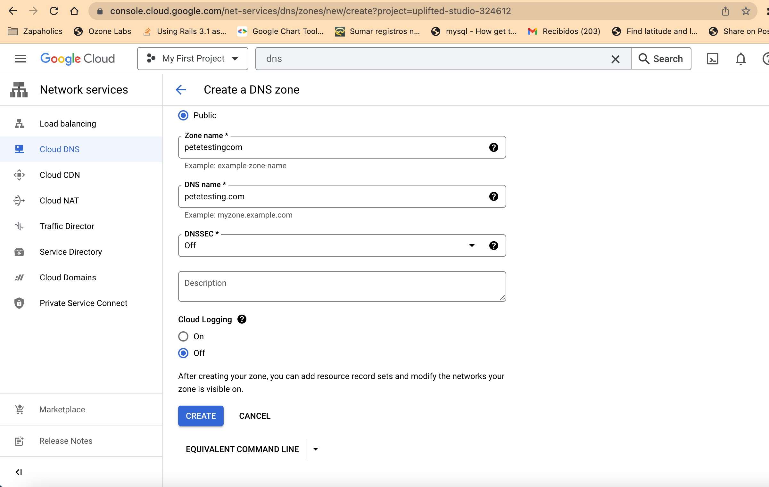769x487 pixels.
Task: Collapse the sidebar with the bottom arrow icon
Action: [19, 472]
